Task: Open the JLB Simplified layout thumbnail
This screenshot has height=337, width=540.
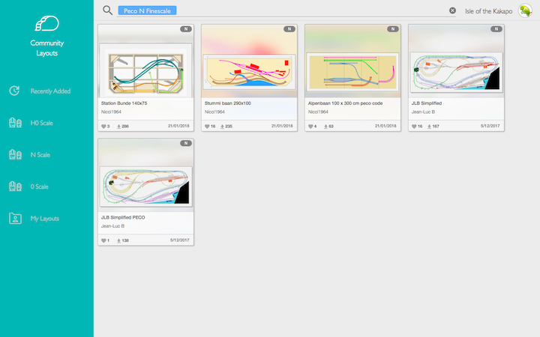Action: point(455,69)
